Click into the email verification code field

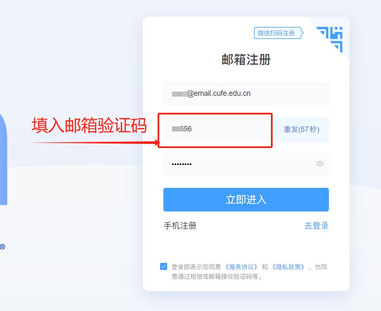tap(217, 129)
